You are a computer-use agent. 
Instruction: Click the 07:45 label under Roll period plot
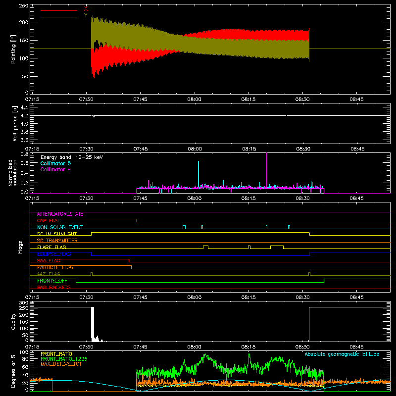pyautogui.click(x=141, y=149)
